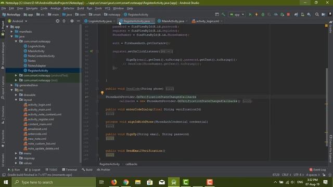The height and width of the screenshot is (187, 333).
Task: Collapse all in the project tree
Action: coord(64,21)
